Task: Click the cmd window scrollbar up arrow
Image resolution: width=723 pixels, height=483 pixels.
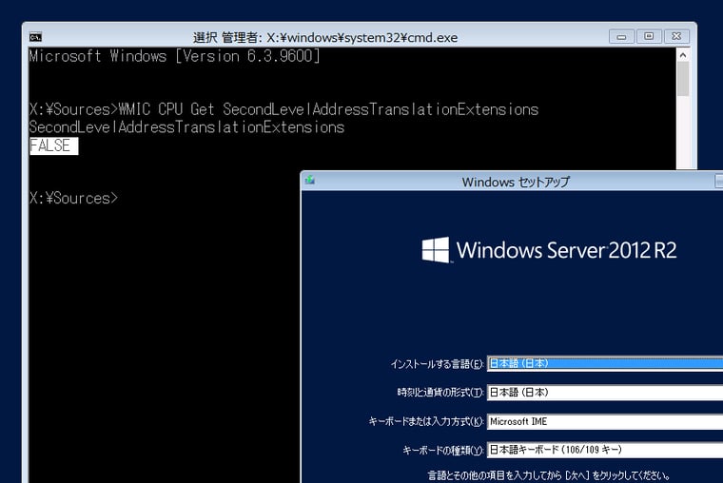Action: tap(683, 55)
